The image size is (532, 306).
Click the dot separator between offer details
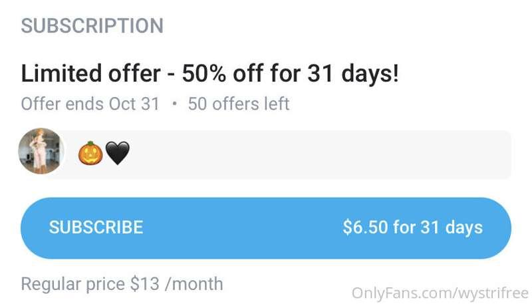pos(174,104)
